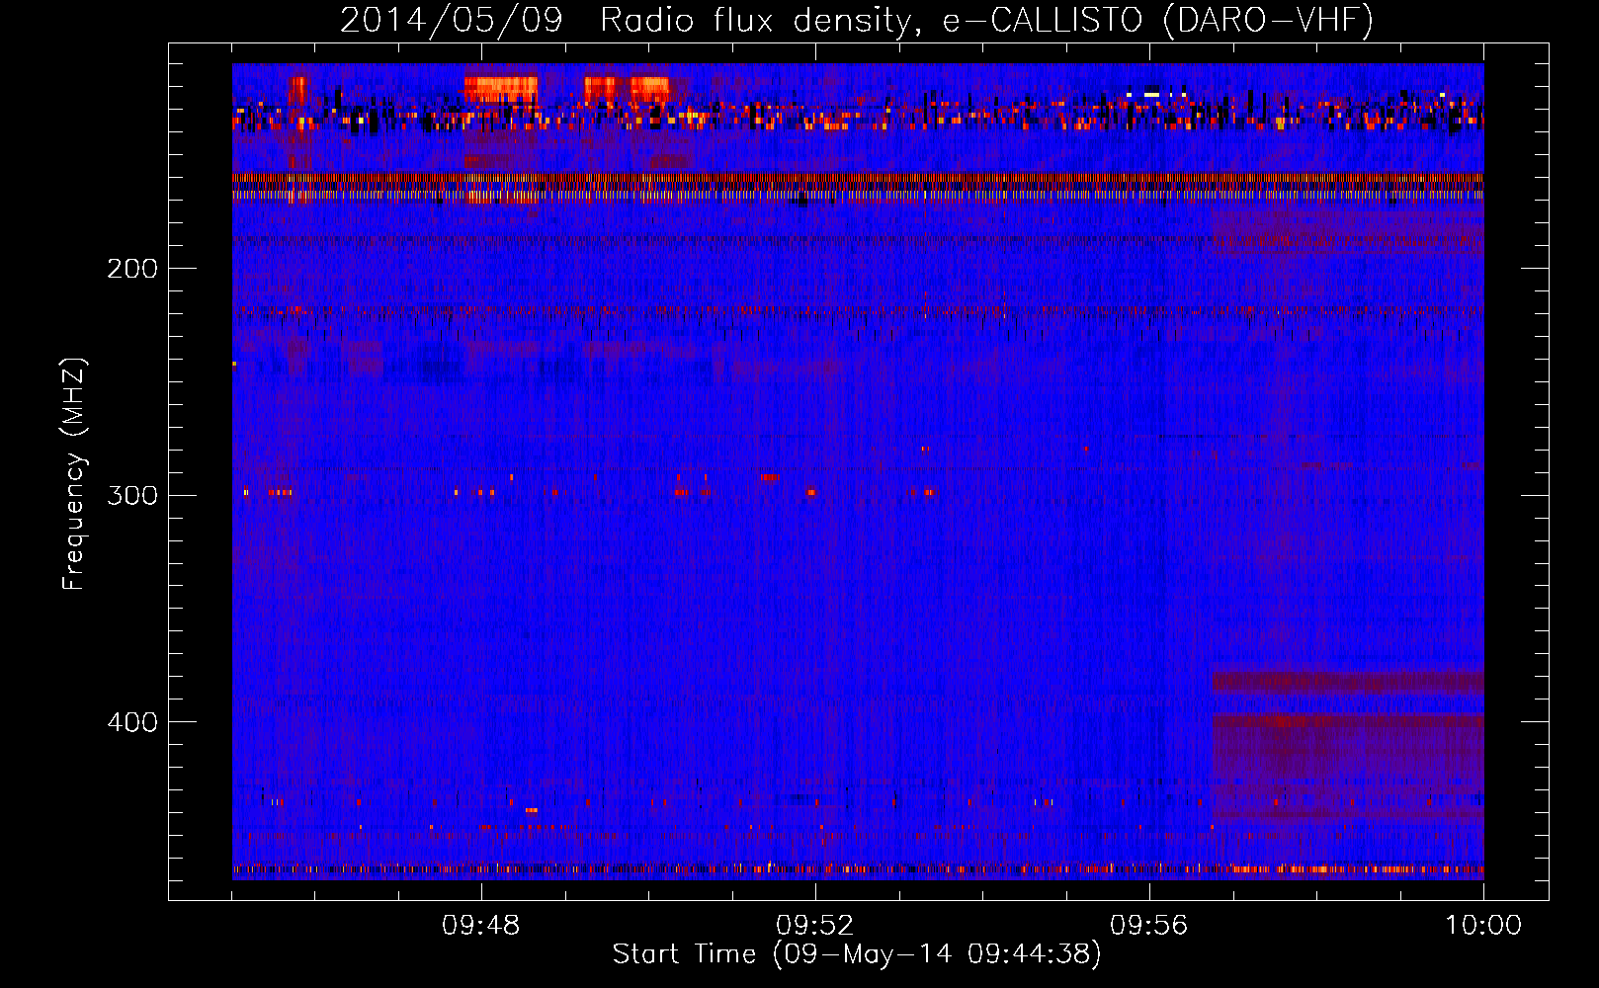The height and width of the screenshot is (988, 1599).
Task: Click the 'Start Time (09-May-14 09:44:38)' label
Action: pos(857,954)
